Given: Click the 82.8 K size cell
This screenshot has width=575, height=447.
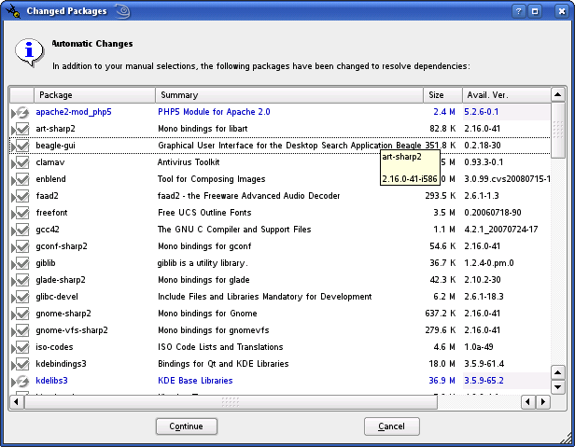Looking at the screenshot, I should (x=442, y=129).
